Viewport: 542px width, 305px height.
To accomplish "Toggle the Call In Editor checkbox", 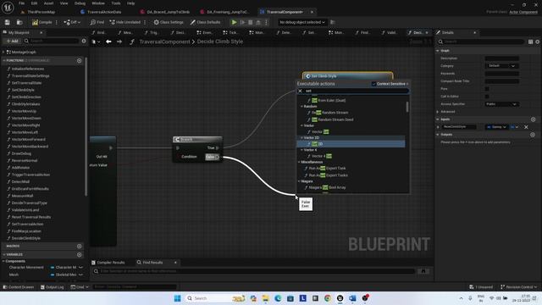I will coord(487,97).
